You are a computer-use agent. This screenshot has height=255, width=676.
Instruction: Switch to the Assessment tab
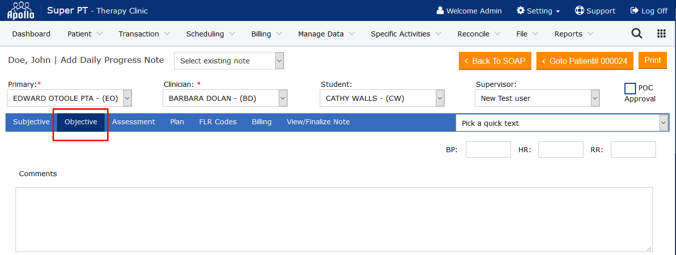(134, 122)
